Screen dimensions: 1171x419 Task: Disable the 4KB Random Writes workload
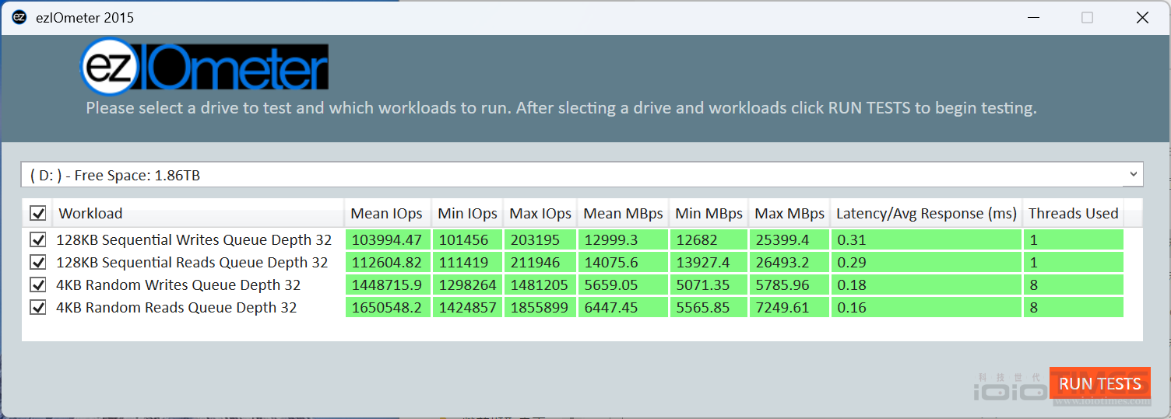click(x=37, y=285)
